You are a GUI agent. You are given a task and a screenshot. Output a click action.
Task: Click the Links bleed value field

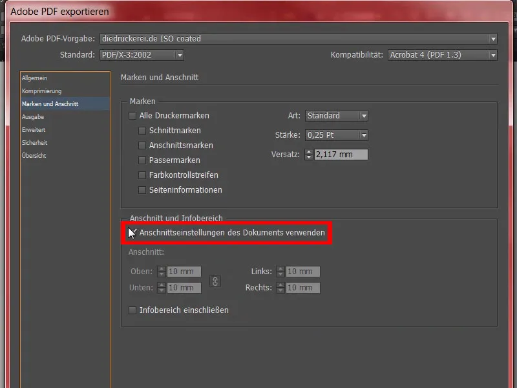tap(303, 272)
